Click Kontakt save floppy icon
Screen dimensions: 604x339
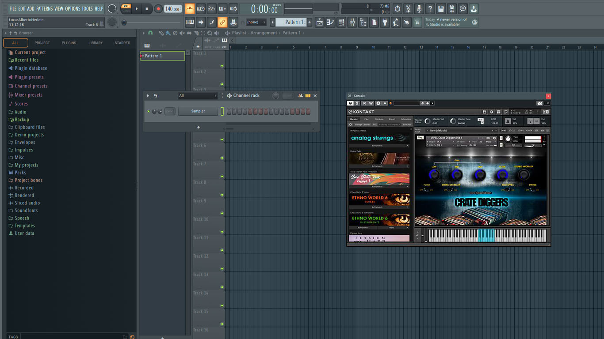pyautogui.click(x=485, y=112)
